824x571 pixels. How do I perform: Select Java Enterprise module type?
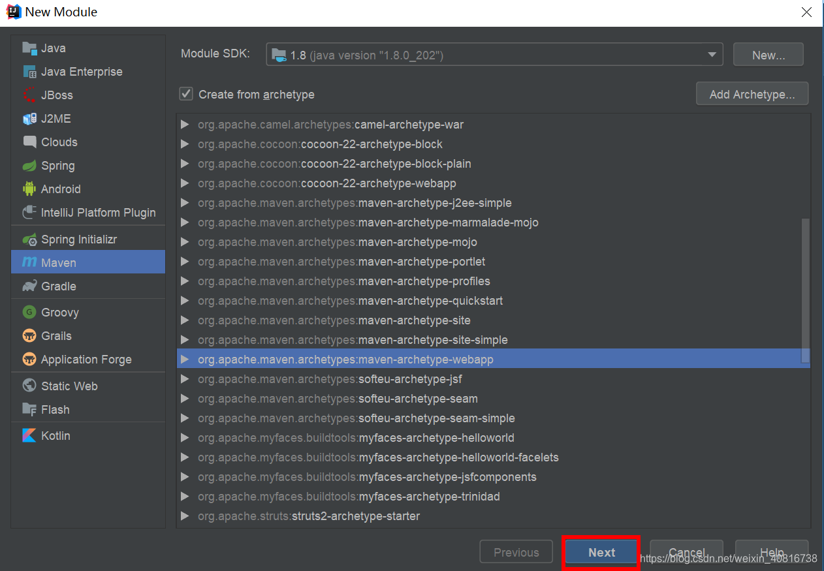point(88,72)
